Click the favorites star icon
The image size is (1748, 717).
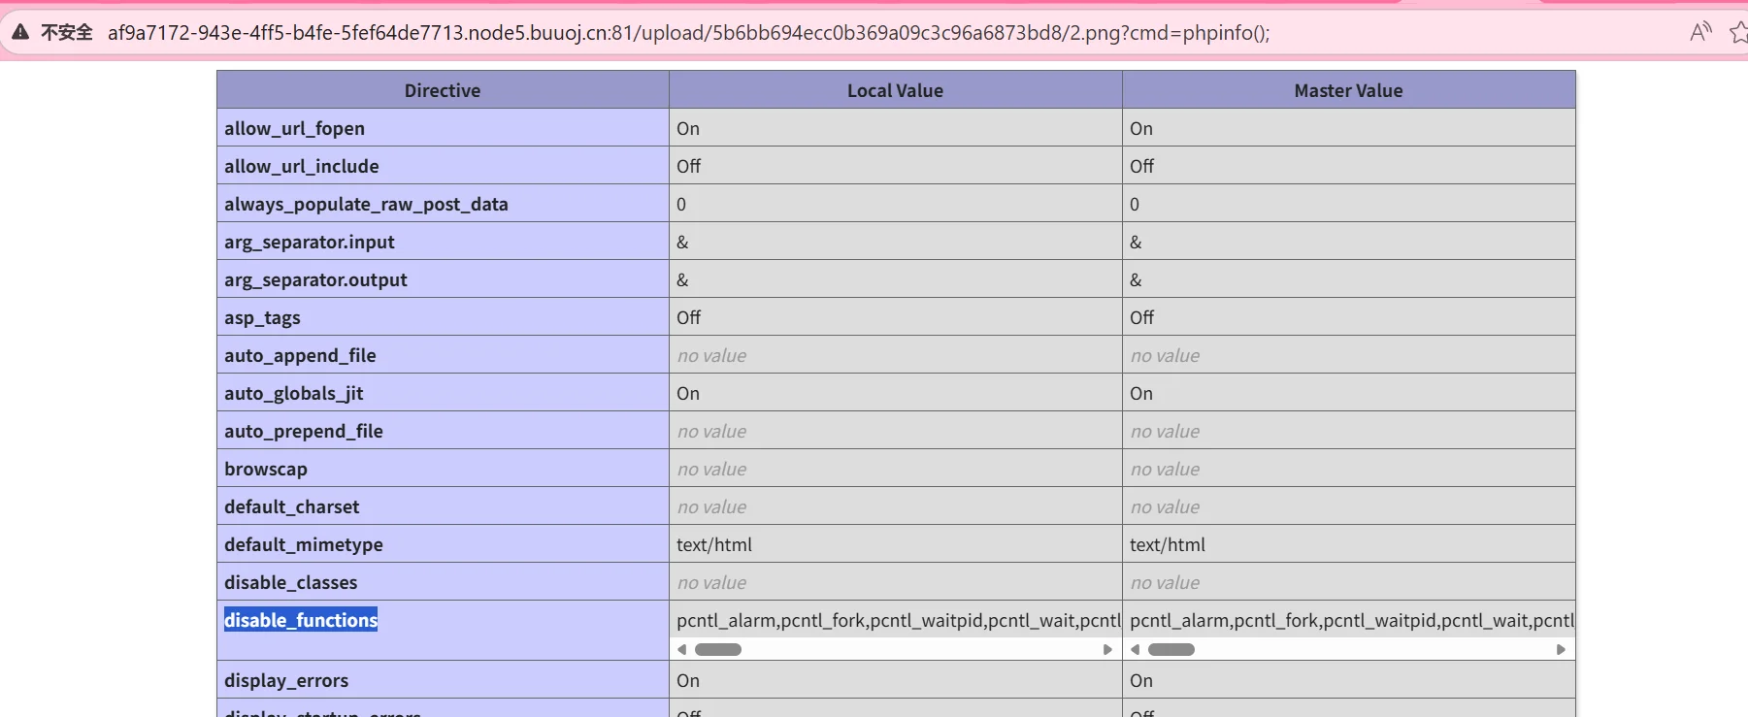1738,33
